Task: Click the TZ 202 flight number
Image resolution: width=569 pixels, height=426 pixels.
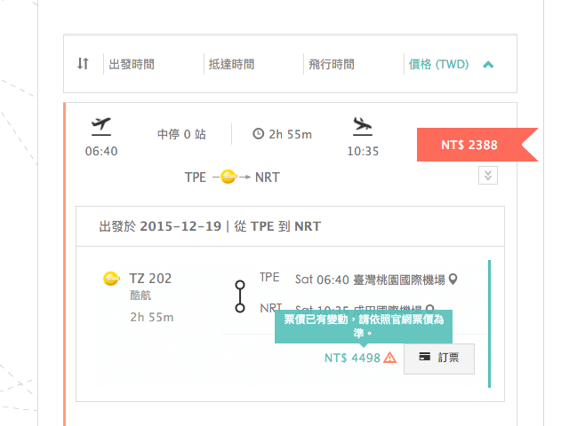Action: click(x=151, y=279)
